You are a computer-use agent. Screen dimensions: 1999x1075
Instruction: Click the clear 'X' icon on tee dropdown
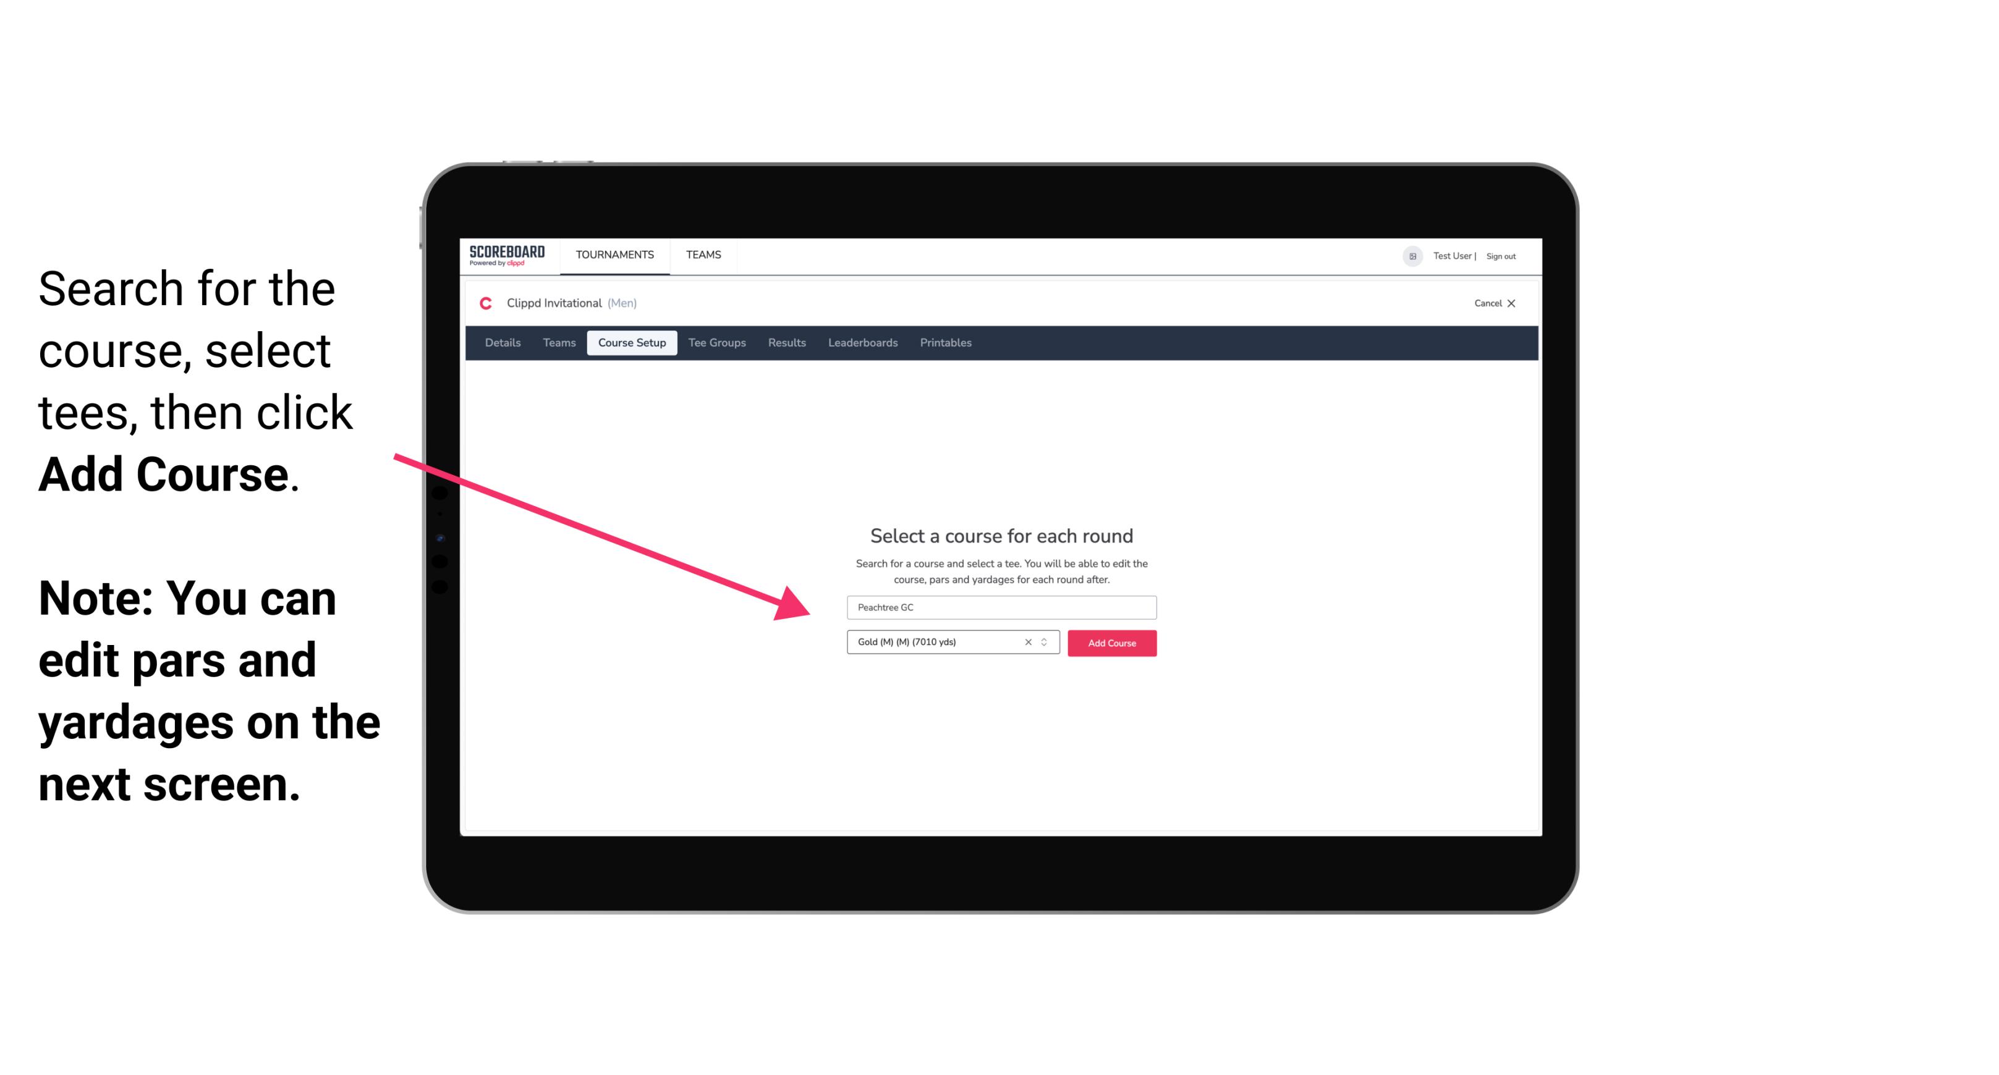point(1031,643)
